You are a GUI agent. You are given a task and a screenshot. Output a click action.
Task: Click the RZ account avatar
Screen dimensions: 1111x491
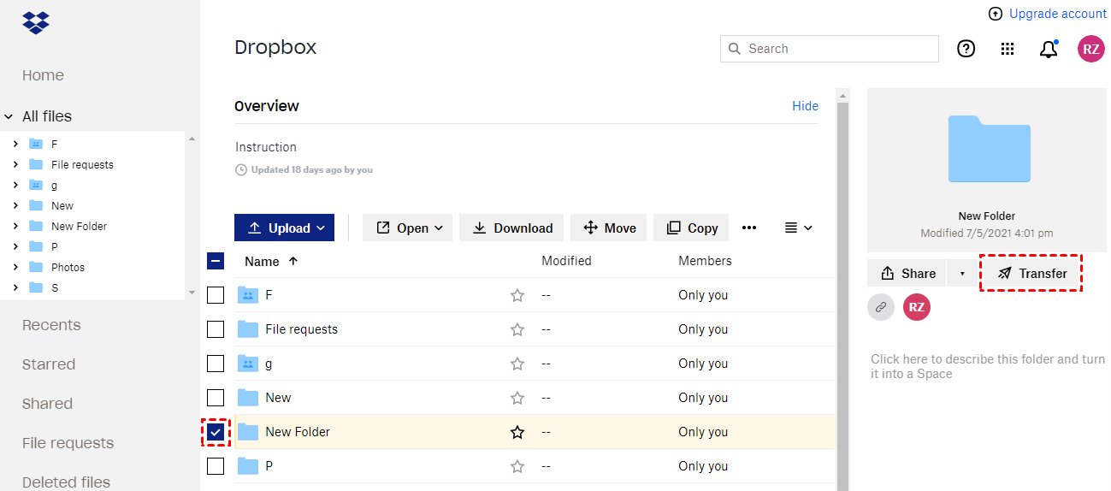point(1090,49)
